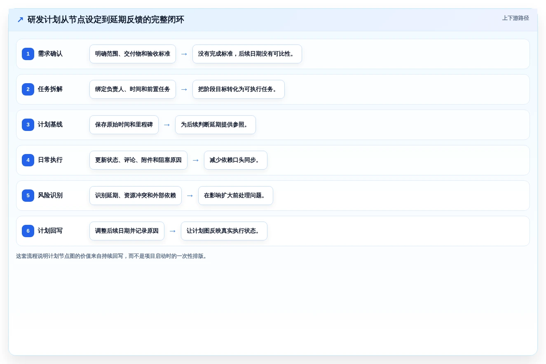Click the 在影响扩大前处理问题 box
Image resolution: width=546 pixels, height=364 pixels.
tap(236, 196)
